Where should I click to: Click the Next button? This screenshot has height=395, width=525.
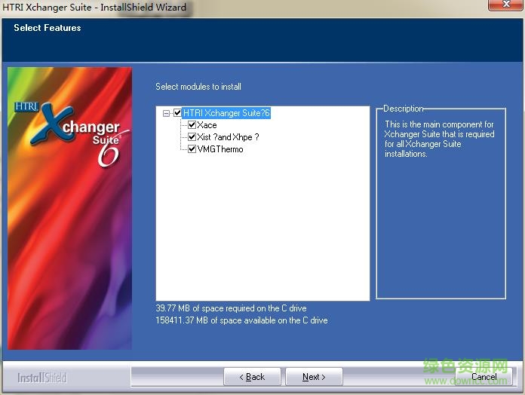(x=314, y=377)
